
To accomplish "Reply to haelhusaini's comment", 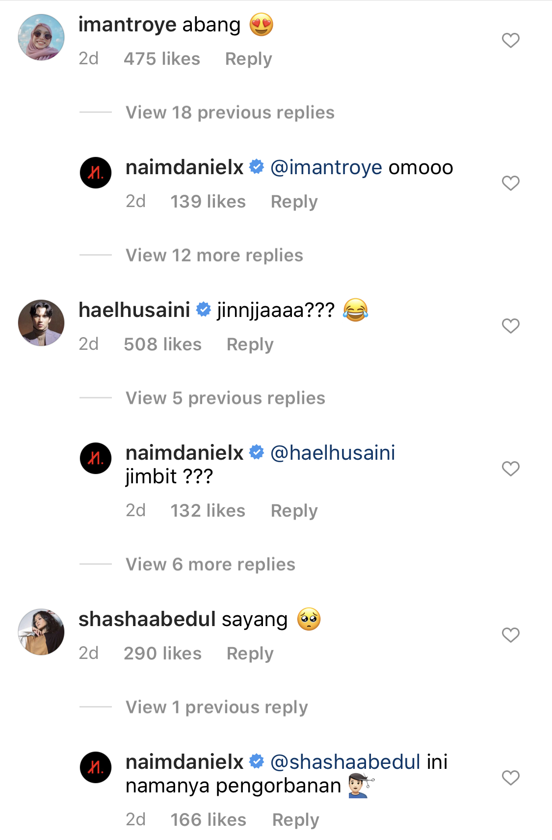I will coord(250,344).
